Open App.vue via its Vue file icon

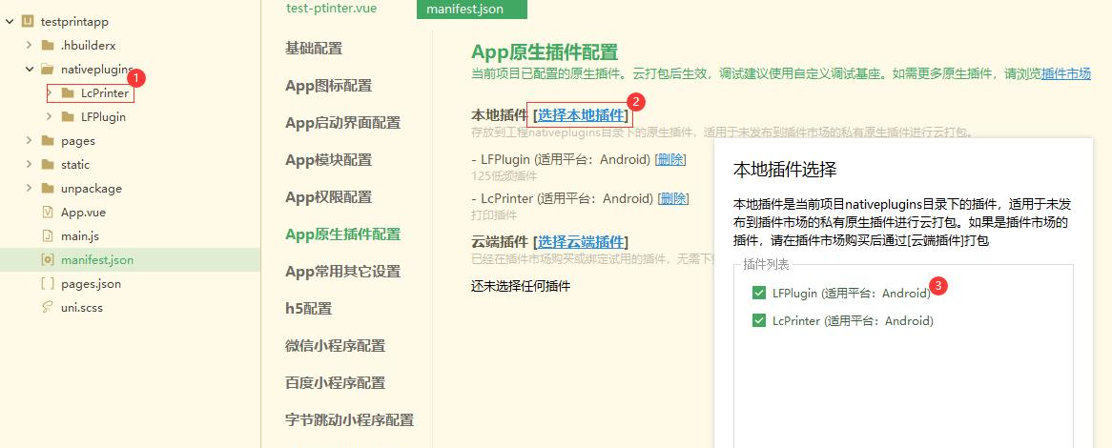[x=47, y=212]
